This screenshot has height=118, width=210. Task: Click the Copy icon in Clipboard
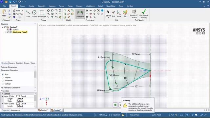point(9,14)
